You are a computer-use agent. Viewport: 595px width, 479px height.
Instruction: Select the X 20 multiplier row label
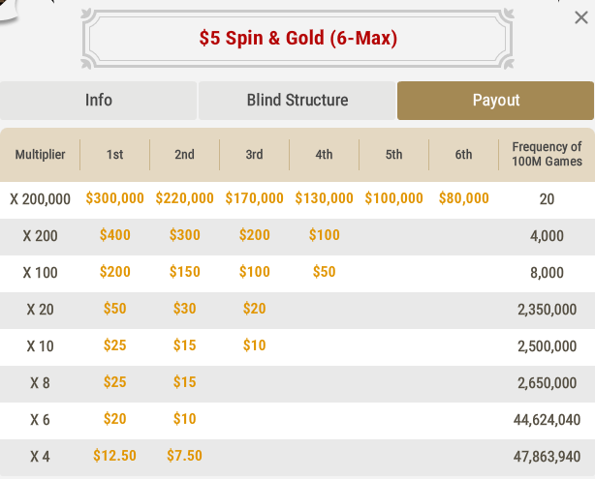coord(41,309)
